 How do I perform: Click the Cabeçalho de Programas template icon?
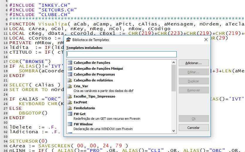pos(70,74)
